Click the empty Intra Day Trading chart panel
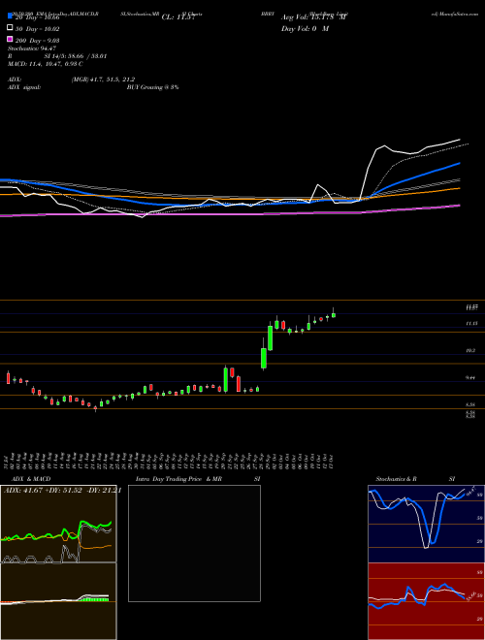Viewport: 485px width, 640px height. pyautogui.click(x=194, y=543)
